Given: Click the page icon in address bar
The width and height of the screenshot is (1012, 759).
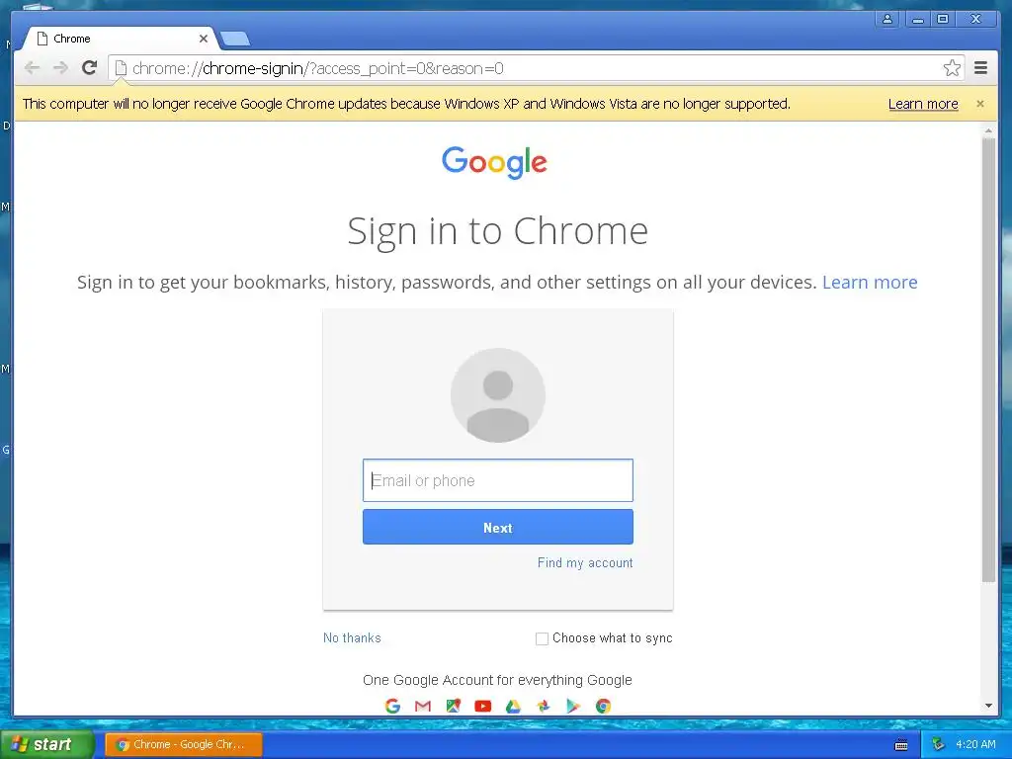Looking at the screenshot, I should 121,68.
